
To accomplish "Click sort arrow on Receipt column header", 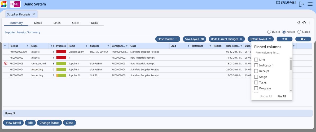I will (x=28, y=46).
